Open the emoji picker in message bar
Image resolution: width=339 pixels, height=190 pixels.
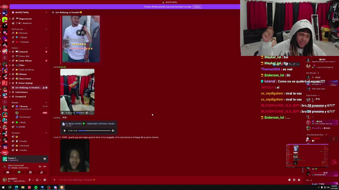[x=289, y=180]
